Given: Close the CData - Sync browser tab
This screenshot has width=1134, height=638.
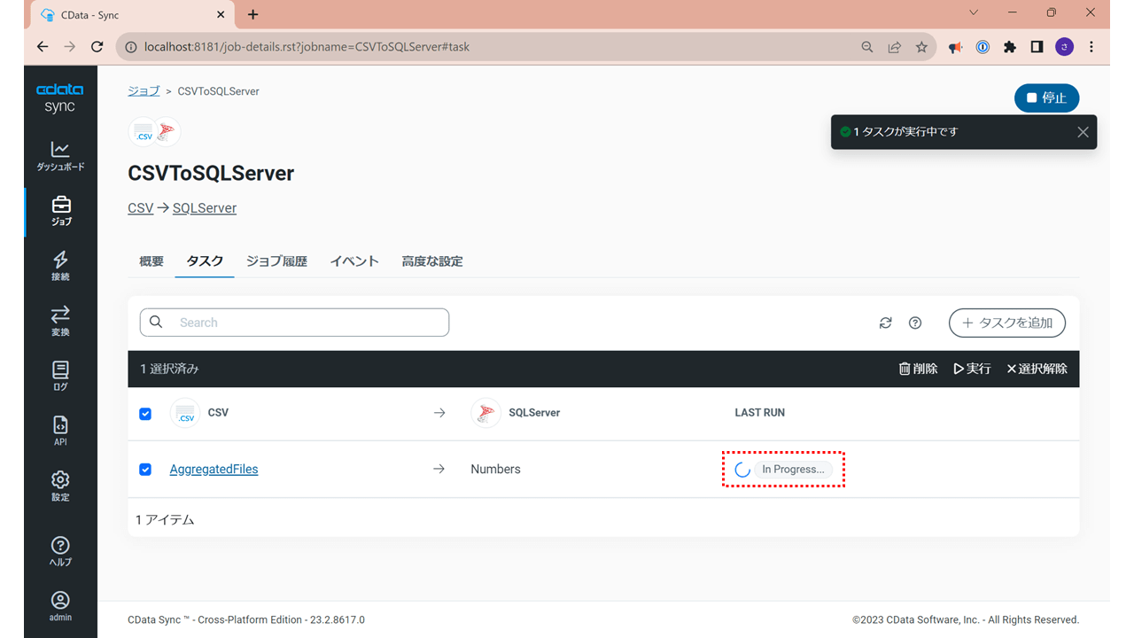Looking at the screenshot, I should (x=220, y=15).
